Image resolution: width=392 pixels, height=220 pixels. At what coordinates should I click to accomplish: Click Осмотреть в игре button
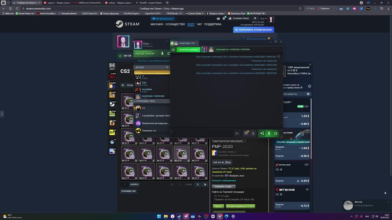pos(224,186)
